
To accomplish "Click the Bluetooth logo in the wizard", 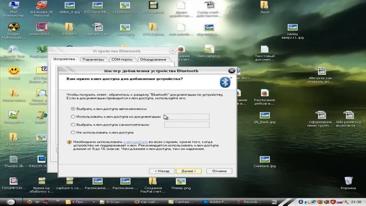I will (225, 82).
